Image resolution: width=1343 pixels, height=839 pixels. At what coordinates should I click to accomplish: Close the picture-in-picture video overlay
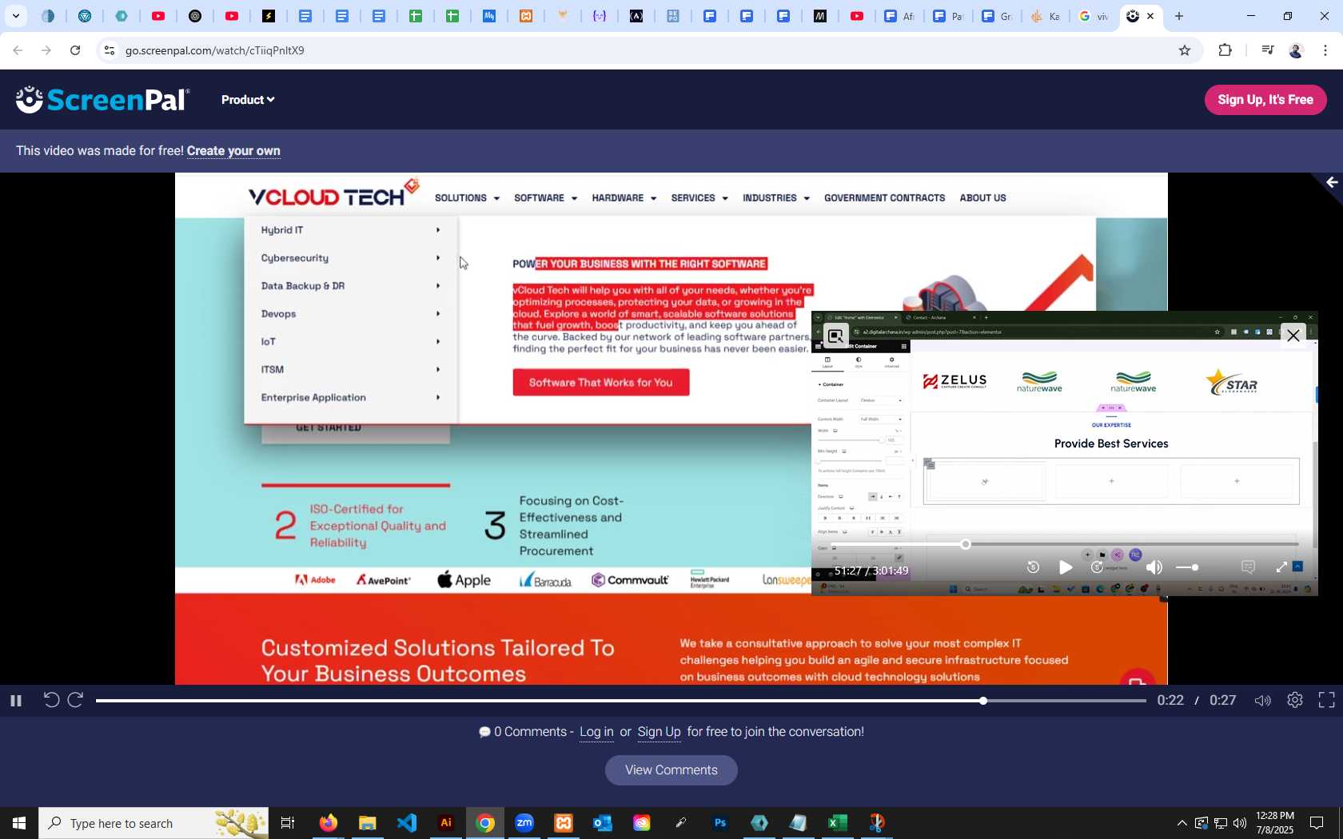click(1293, 336)
